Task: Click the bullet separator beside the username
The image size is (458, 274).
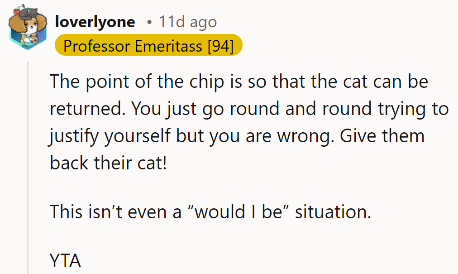Action: [149, 21]
